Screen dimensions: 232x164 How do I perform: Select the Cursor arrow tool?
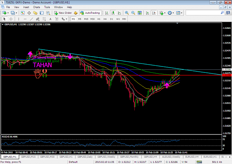[x=4, y=19]
